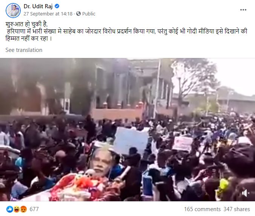Click the Public audience label
This screenshot has width=255, height=216.
click(x=89, y=14)
